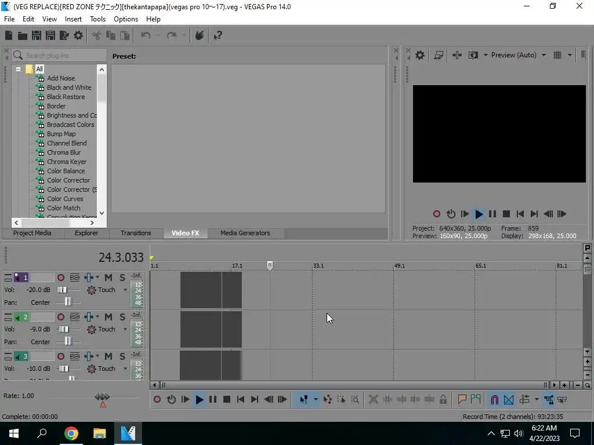The height and width of the screenshot is (445, 594).
Task: Open track 1 Touch automation mode dropdown
Action: point(125,290)
